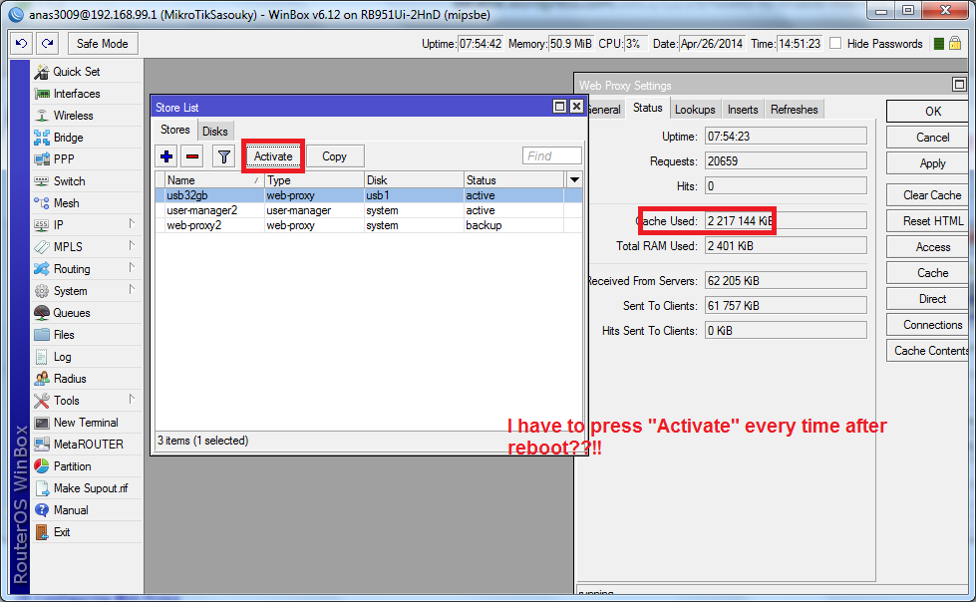The image size is (976, 602).
Task: Open the Radius menu icon
Action: coord(42,379)
